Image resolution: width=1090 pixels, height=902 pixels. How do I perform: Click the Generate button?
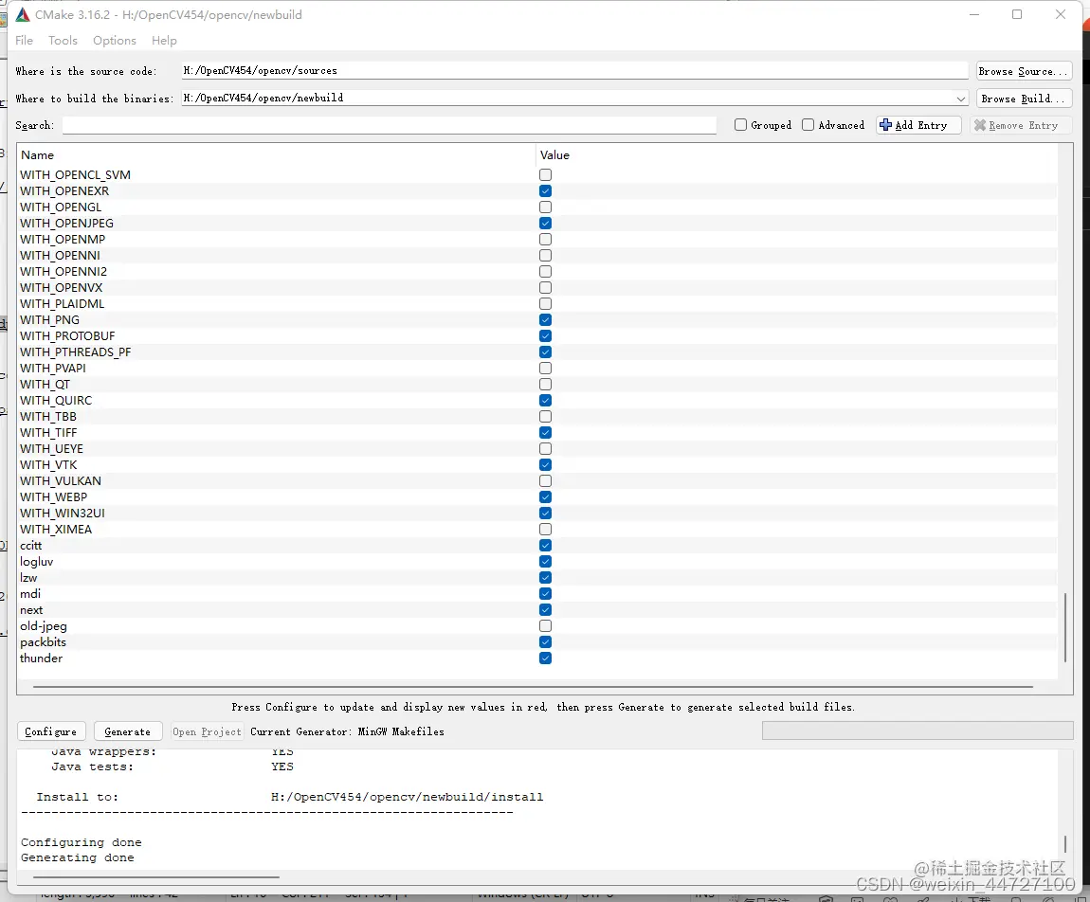(x=127, y=731)
